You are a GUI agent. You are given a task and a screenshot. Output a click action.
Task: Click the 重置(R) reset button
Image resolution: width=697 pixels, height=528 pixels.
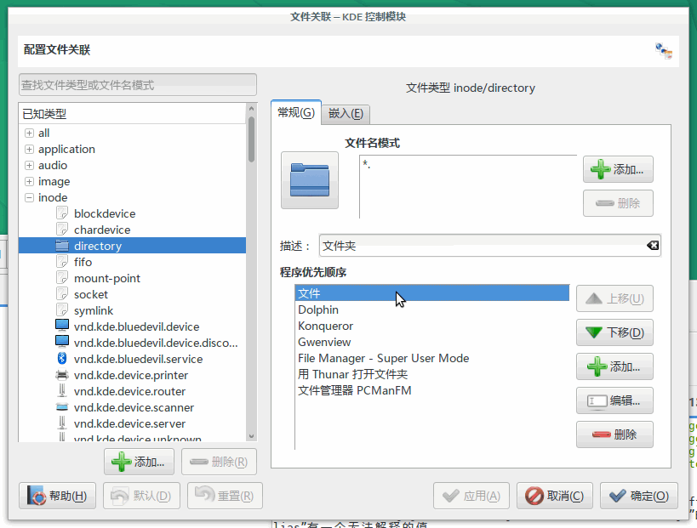tap(225, 496)
